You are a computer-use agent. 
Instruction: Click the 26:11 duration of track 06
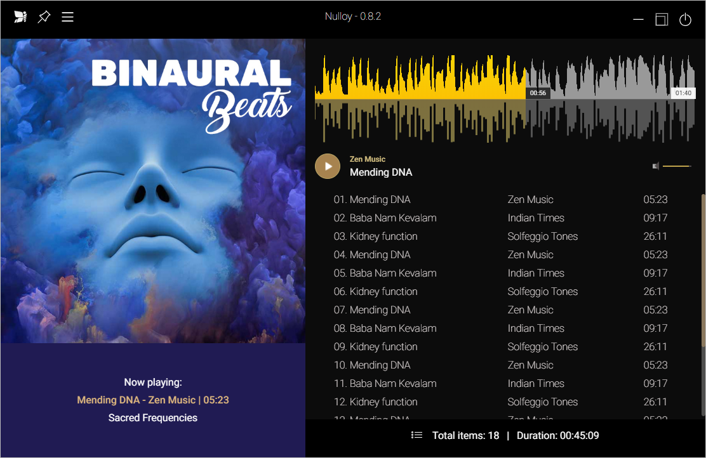click(x=655, y=292)
